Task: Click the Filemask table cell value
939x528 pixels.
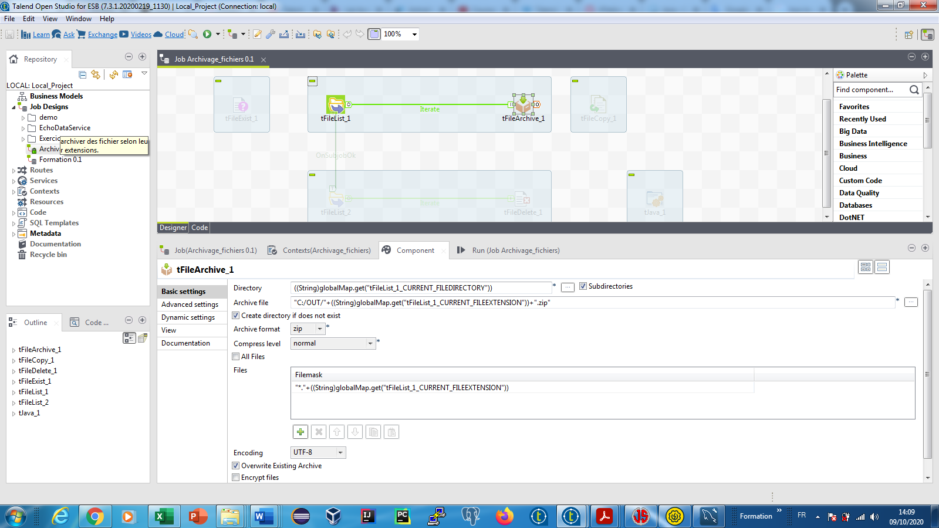Action: click(x=522, y=388)
